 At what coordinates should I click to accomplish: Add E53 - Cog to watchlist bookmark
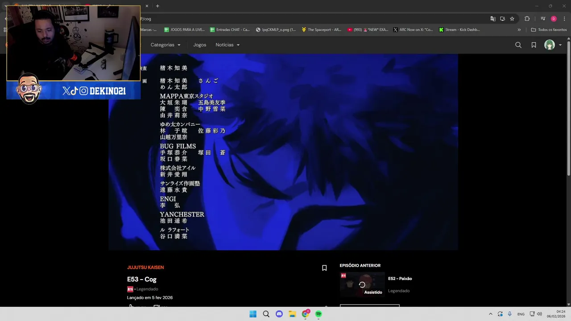[324, 268]
